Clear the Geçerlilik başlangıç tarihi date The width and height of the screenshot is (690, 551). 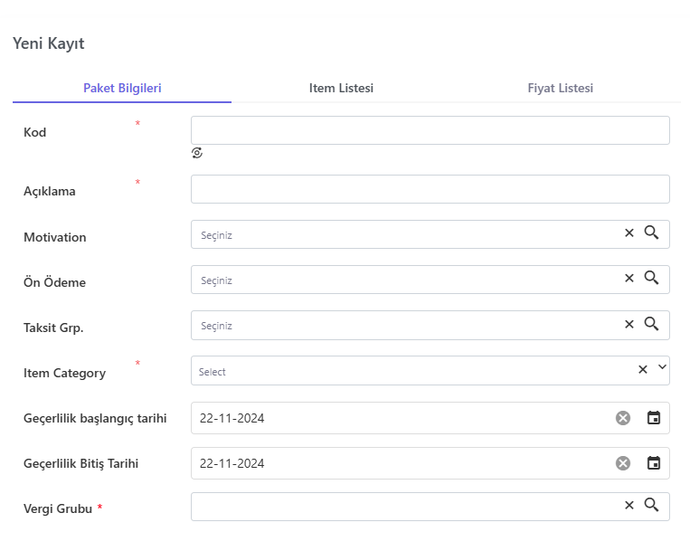[623, 418]
